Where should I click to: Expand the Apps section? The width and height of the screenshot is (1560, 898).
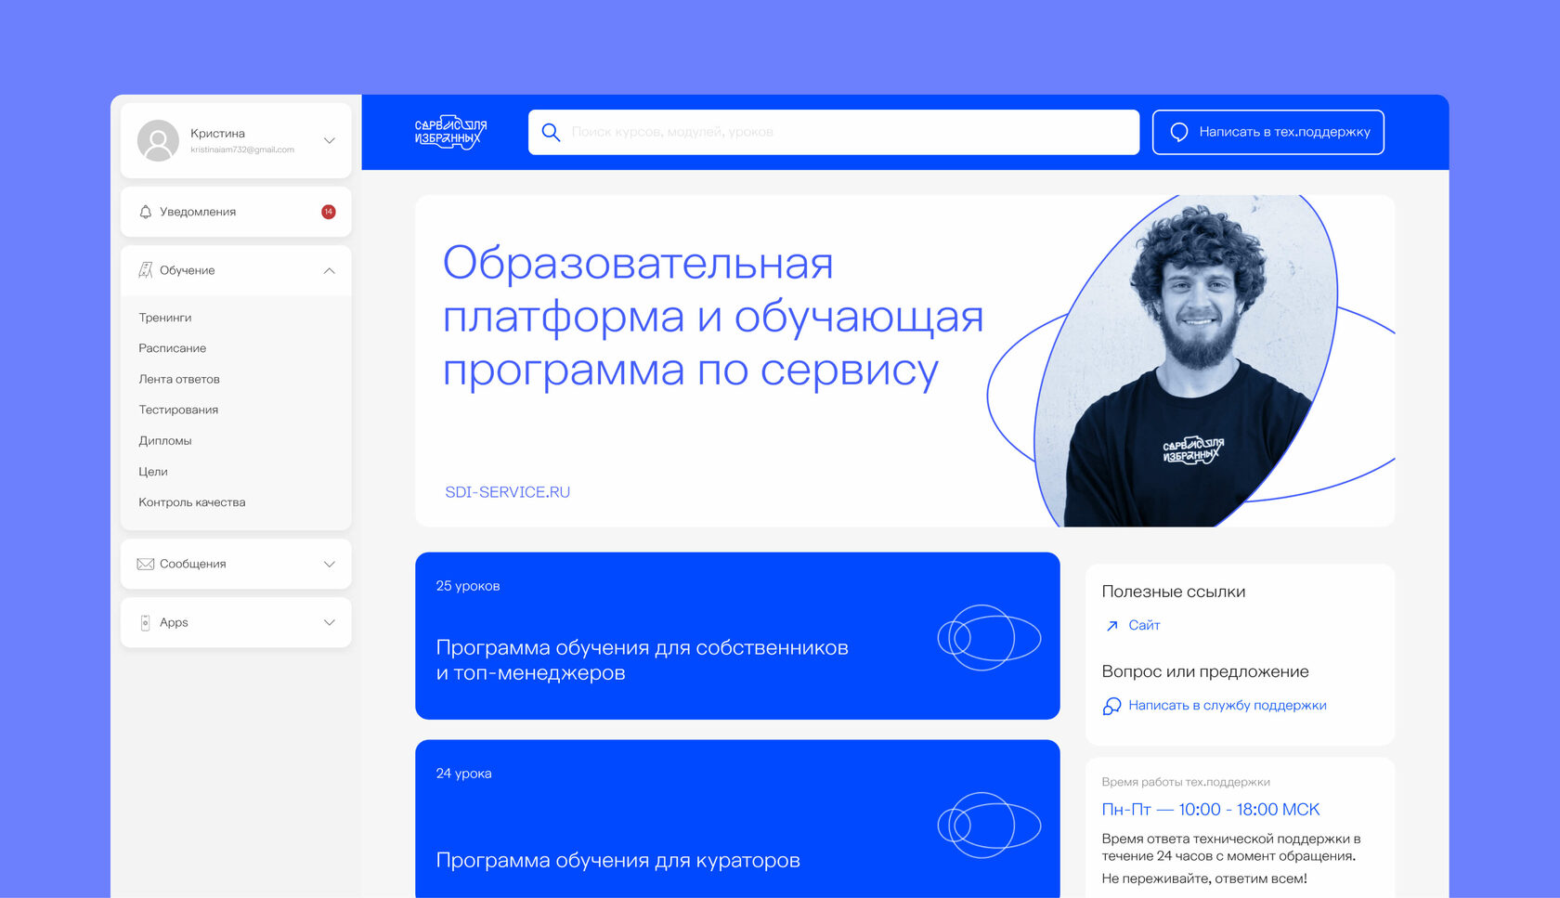[328, 622]
